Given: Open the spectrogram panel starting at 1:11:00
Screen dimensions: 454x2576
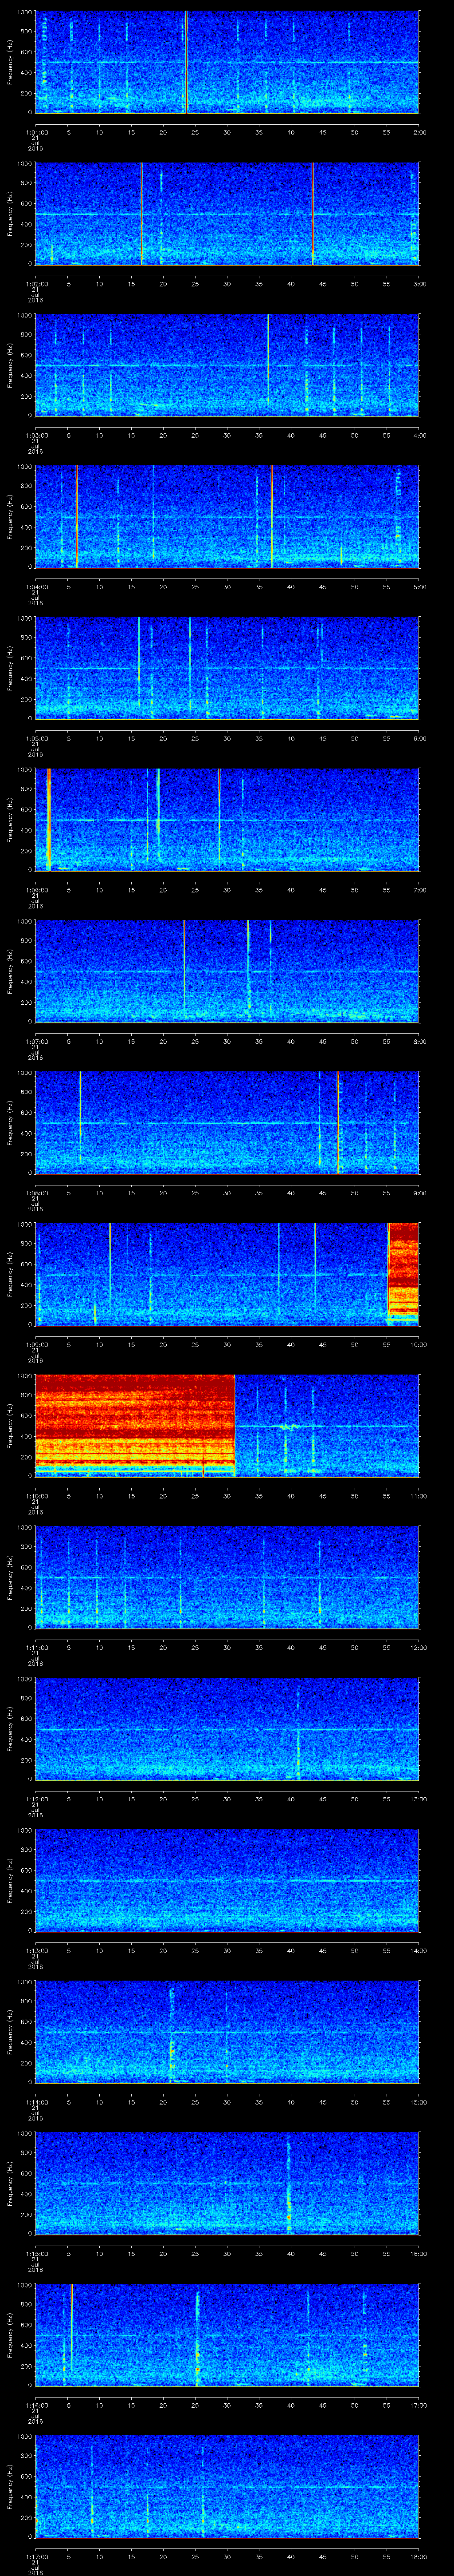Looking at the screenshot, I should [x=227, y=1577].
